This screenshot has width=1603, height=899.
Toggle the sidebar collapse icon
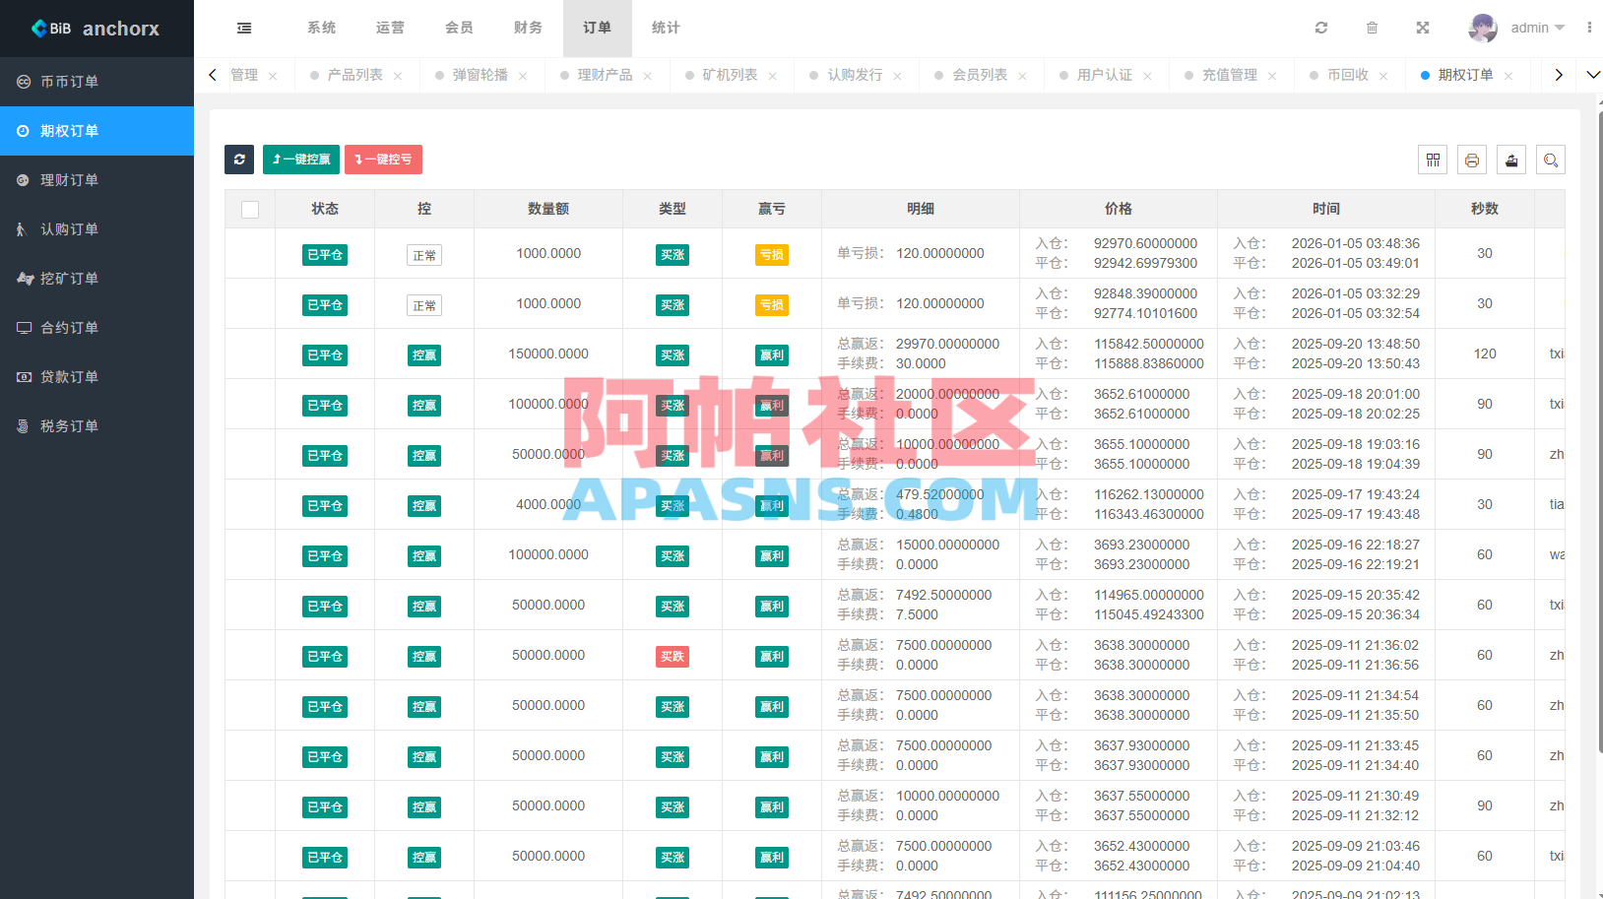[x=244, y=28]
